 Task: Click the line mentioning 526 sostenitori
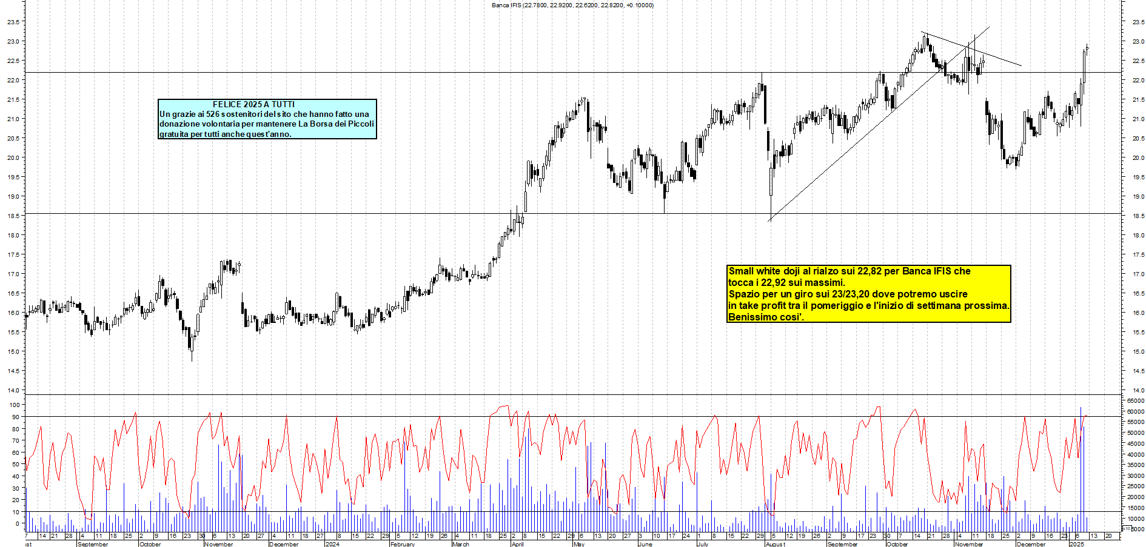pos(264,114)
